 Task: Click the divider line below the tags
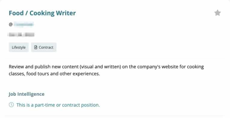[115, 59]
